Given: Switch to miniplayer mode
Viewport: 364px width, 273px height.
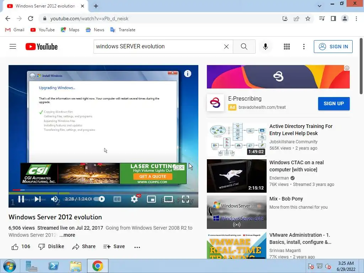Looking at the screenshot, I should coord(151,199).
